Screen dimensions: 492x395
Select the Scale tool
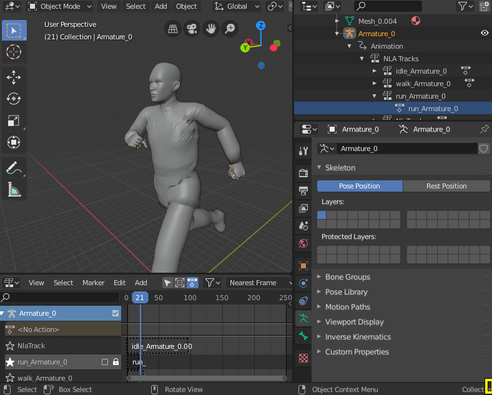(x=14, y=120)
